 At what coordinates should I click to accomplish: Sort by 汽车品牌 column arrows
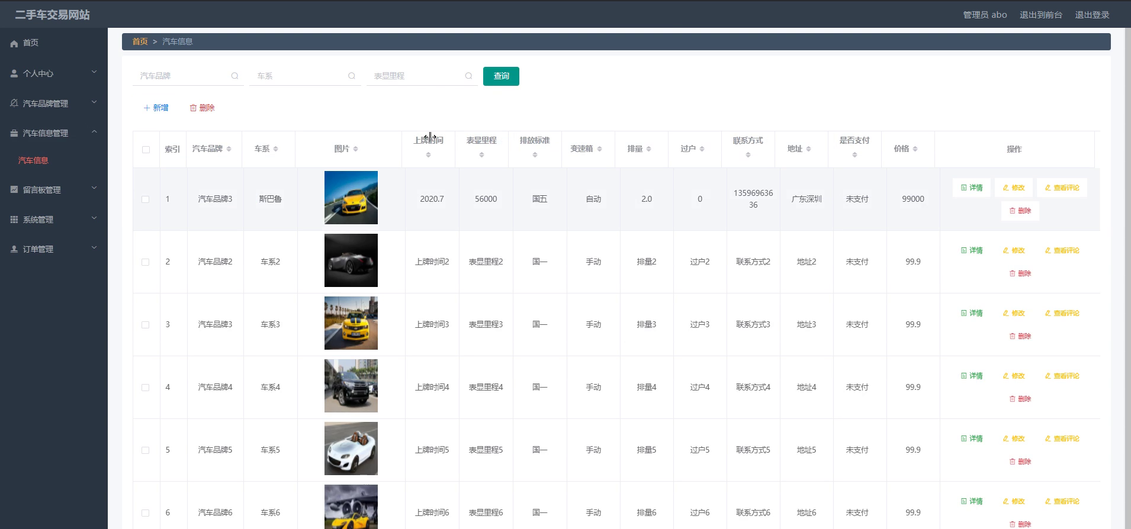tap(229, 149)
